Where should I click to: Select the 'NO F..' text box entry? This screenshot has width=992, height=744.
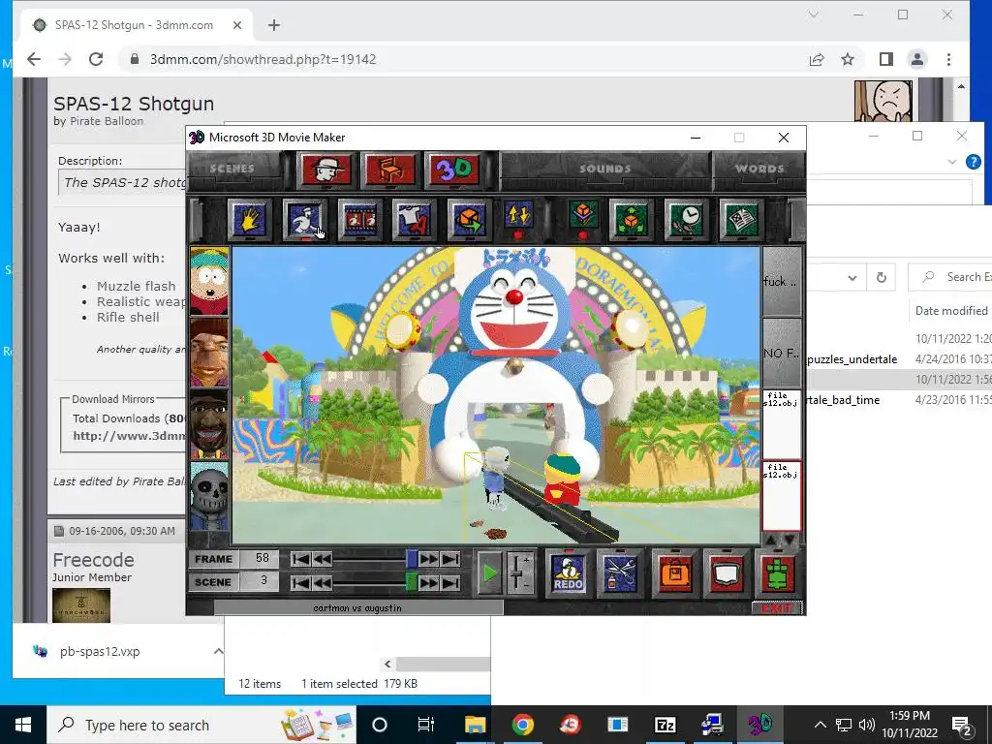point(782,353)
